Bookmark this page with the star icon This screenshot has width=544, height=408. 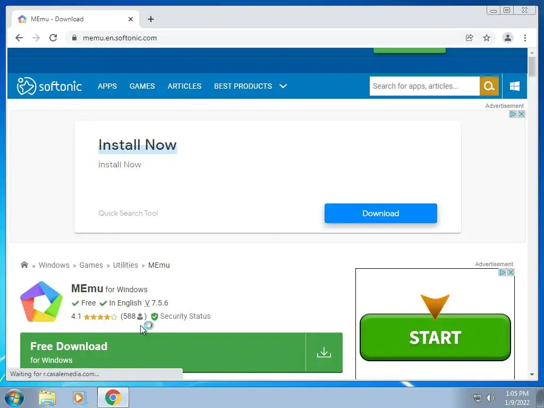(487, 38)
